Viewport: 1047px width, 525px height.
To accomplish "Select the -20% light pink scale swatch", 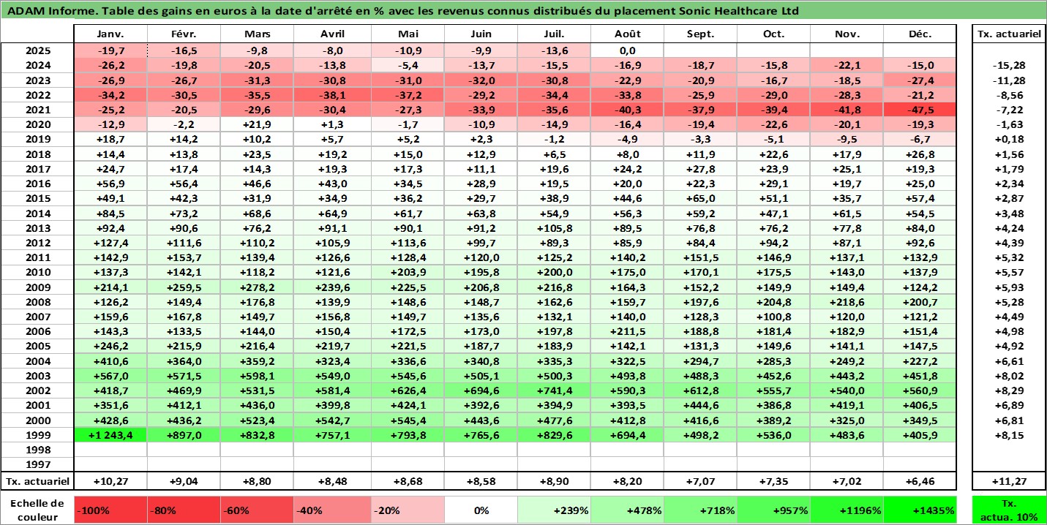I will [x=408, y=510].
